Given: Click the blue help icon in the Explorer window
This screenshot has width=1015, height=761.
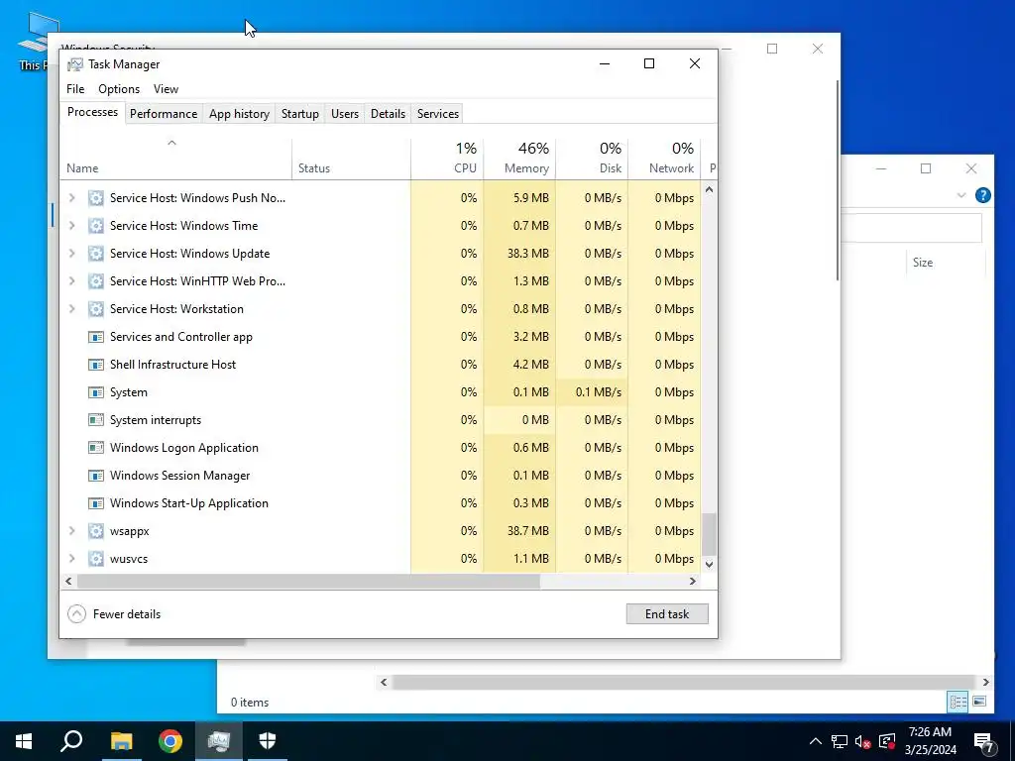Looking at the screenshot, I should click(x=982, y=195).
